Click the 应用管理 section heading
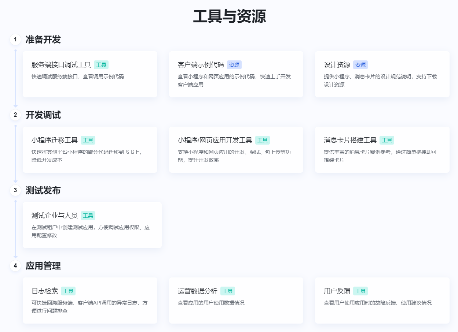Screen dimensions: 458x332 [x=43, y=266]
